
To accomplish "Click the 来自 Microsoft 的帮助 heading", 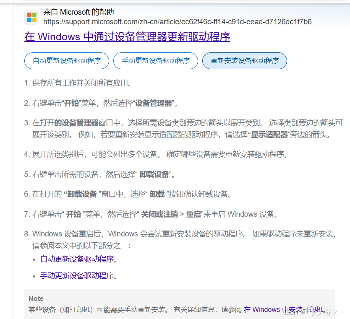I will 78,12.
